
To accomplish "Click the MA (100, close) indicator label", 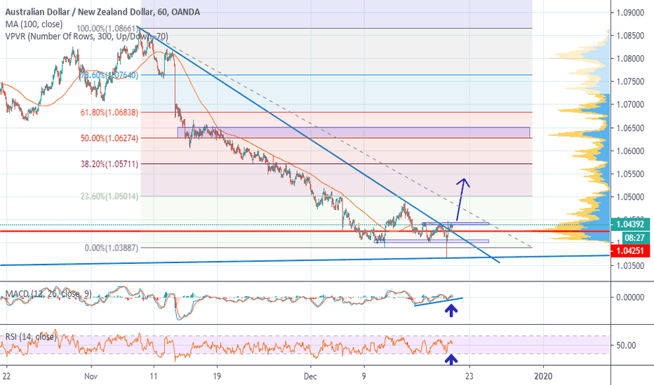I will 33,25.
